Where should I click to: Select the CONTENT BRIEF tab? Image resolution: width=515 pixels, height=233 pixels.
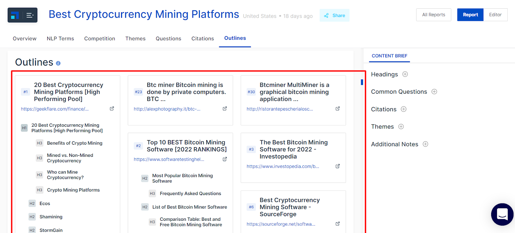click(x=389, y=56)
